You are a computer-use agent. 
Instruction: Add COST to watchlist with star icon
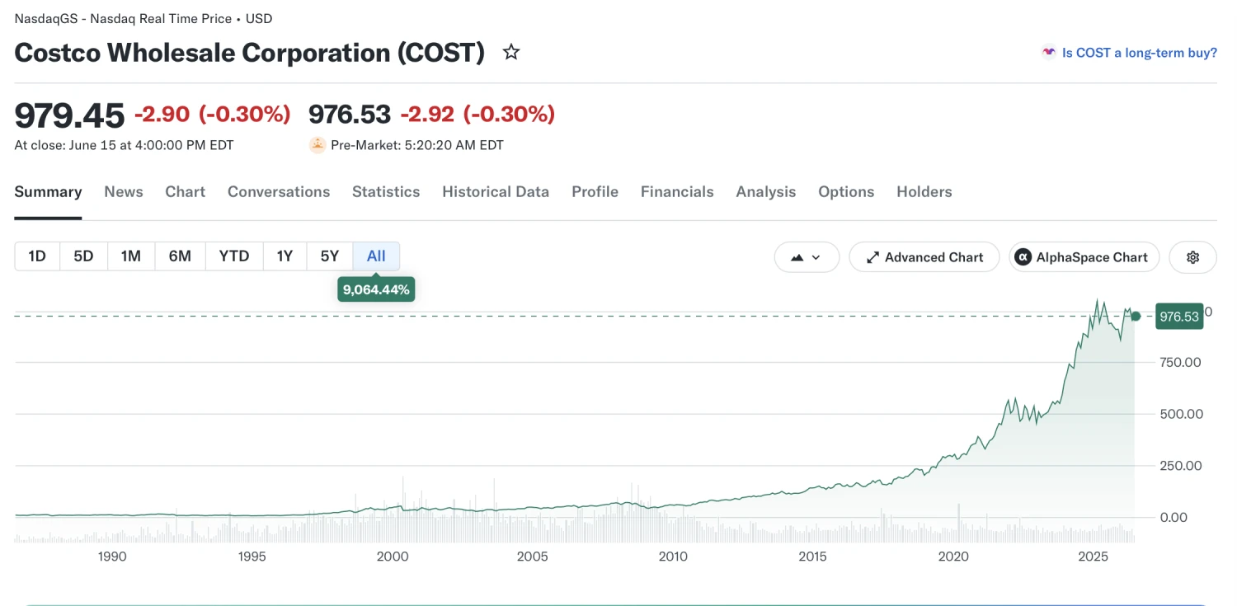coord(511,53)
